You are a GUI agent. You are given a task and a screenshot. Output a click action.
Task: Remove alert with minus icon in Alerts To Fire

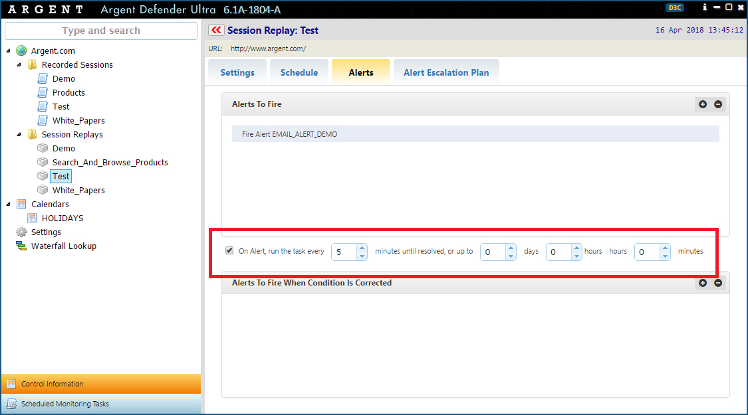[x=718, y=104]
